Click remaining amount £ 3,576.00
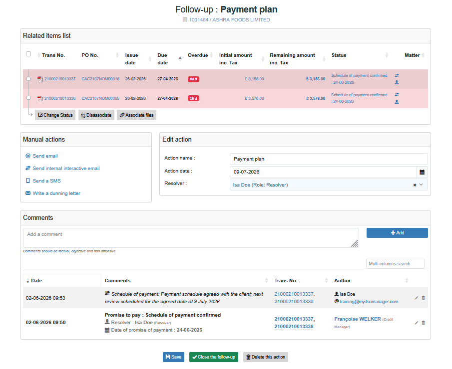This screenshot has width=452, height=369. tap(316, 98)
